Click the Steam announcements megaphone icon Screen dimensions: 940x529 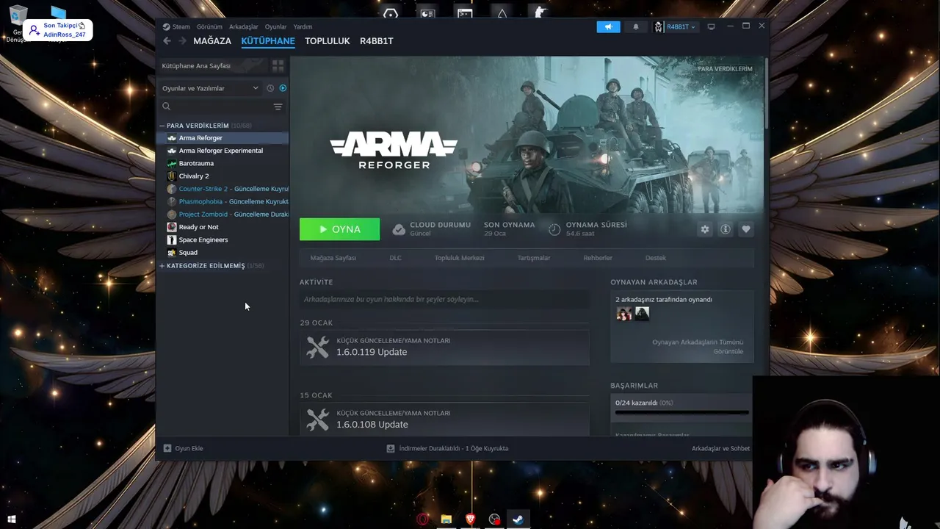608,26
